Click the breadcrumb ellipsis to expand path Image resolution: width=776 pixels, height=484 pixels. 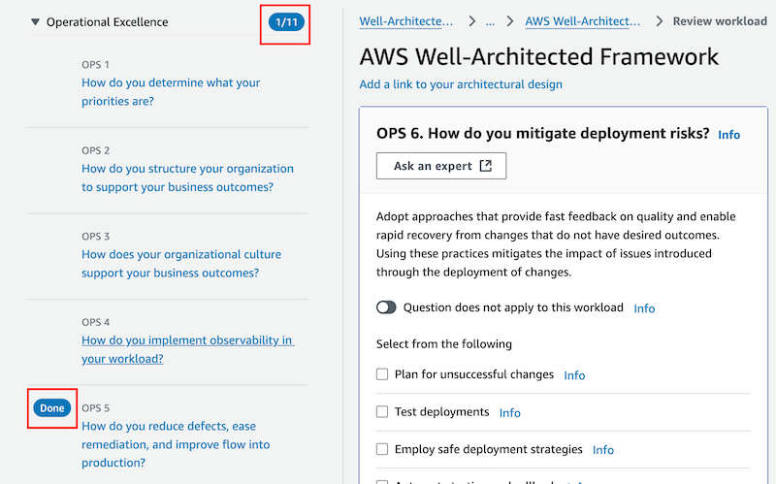coord(490,21)
